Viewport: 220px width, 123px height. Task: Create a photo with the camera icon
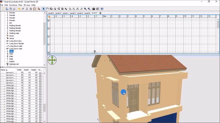point(93,9)
